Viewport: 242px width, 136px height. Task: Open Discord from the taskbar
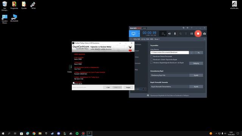tap(59, 133)
